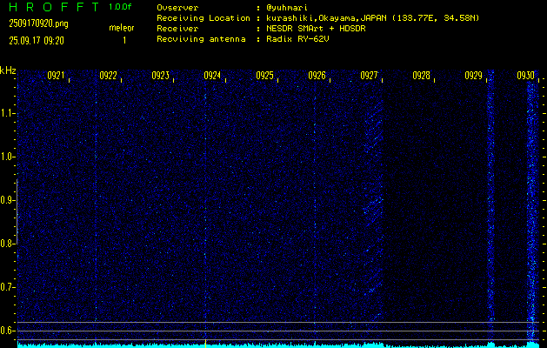Click the yellow marker in the bottom power graph
Viewport: 547px width, 348px height.
pyautogui.click(x=205, y=343)
